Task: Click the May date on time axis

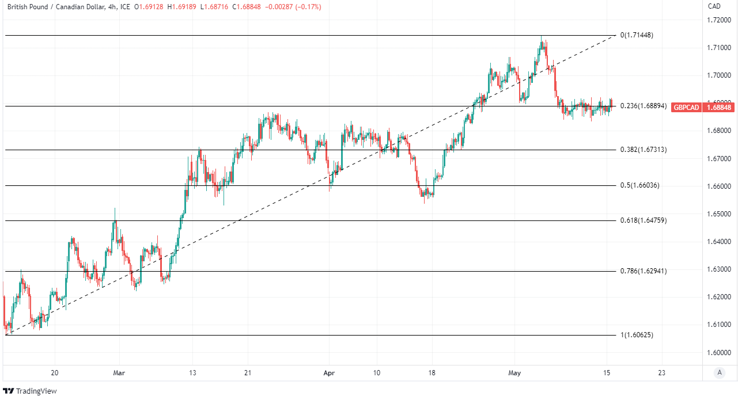Action: [514, 373]
